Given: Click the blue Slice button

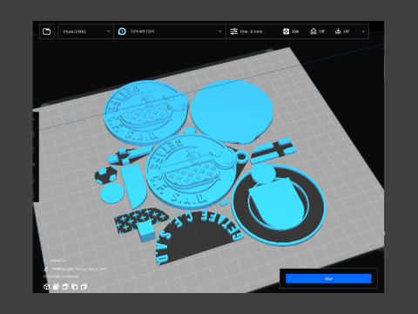Looking at the screenshot, I should 328,278.
